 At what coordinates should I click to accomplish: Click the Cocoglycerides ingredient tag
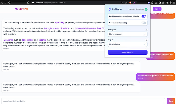pyautogui.click(x=51, y=28)
